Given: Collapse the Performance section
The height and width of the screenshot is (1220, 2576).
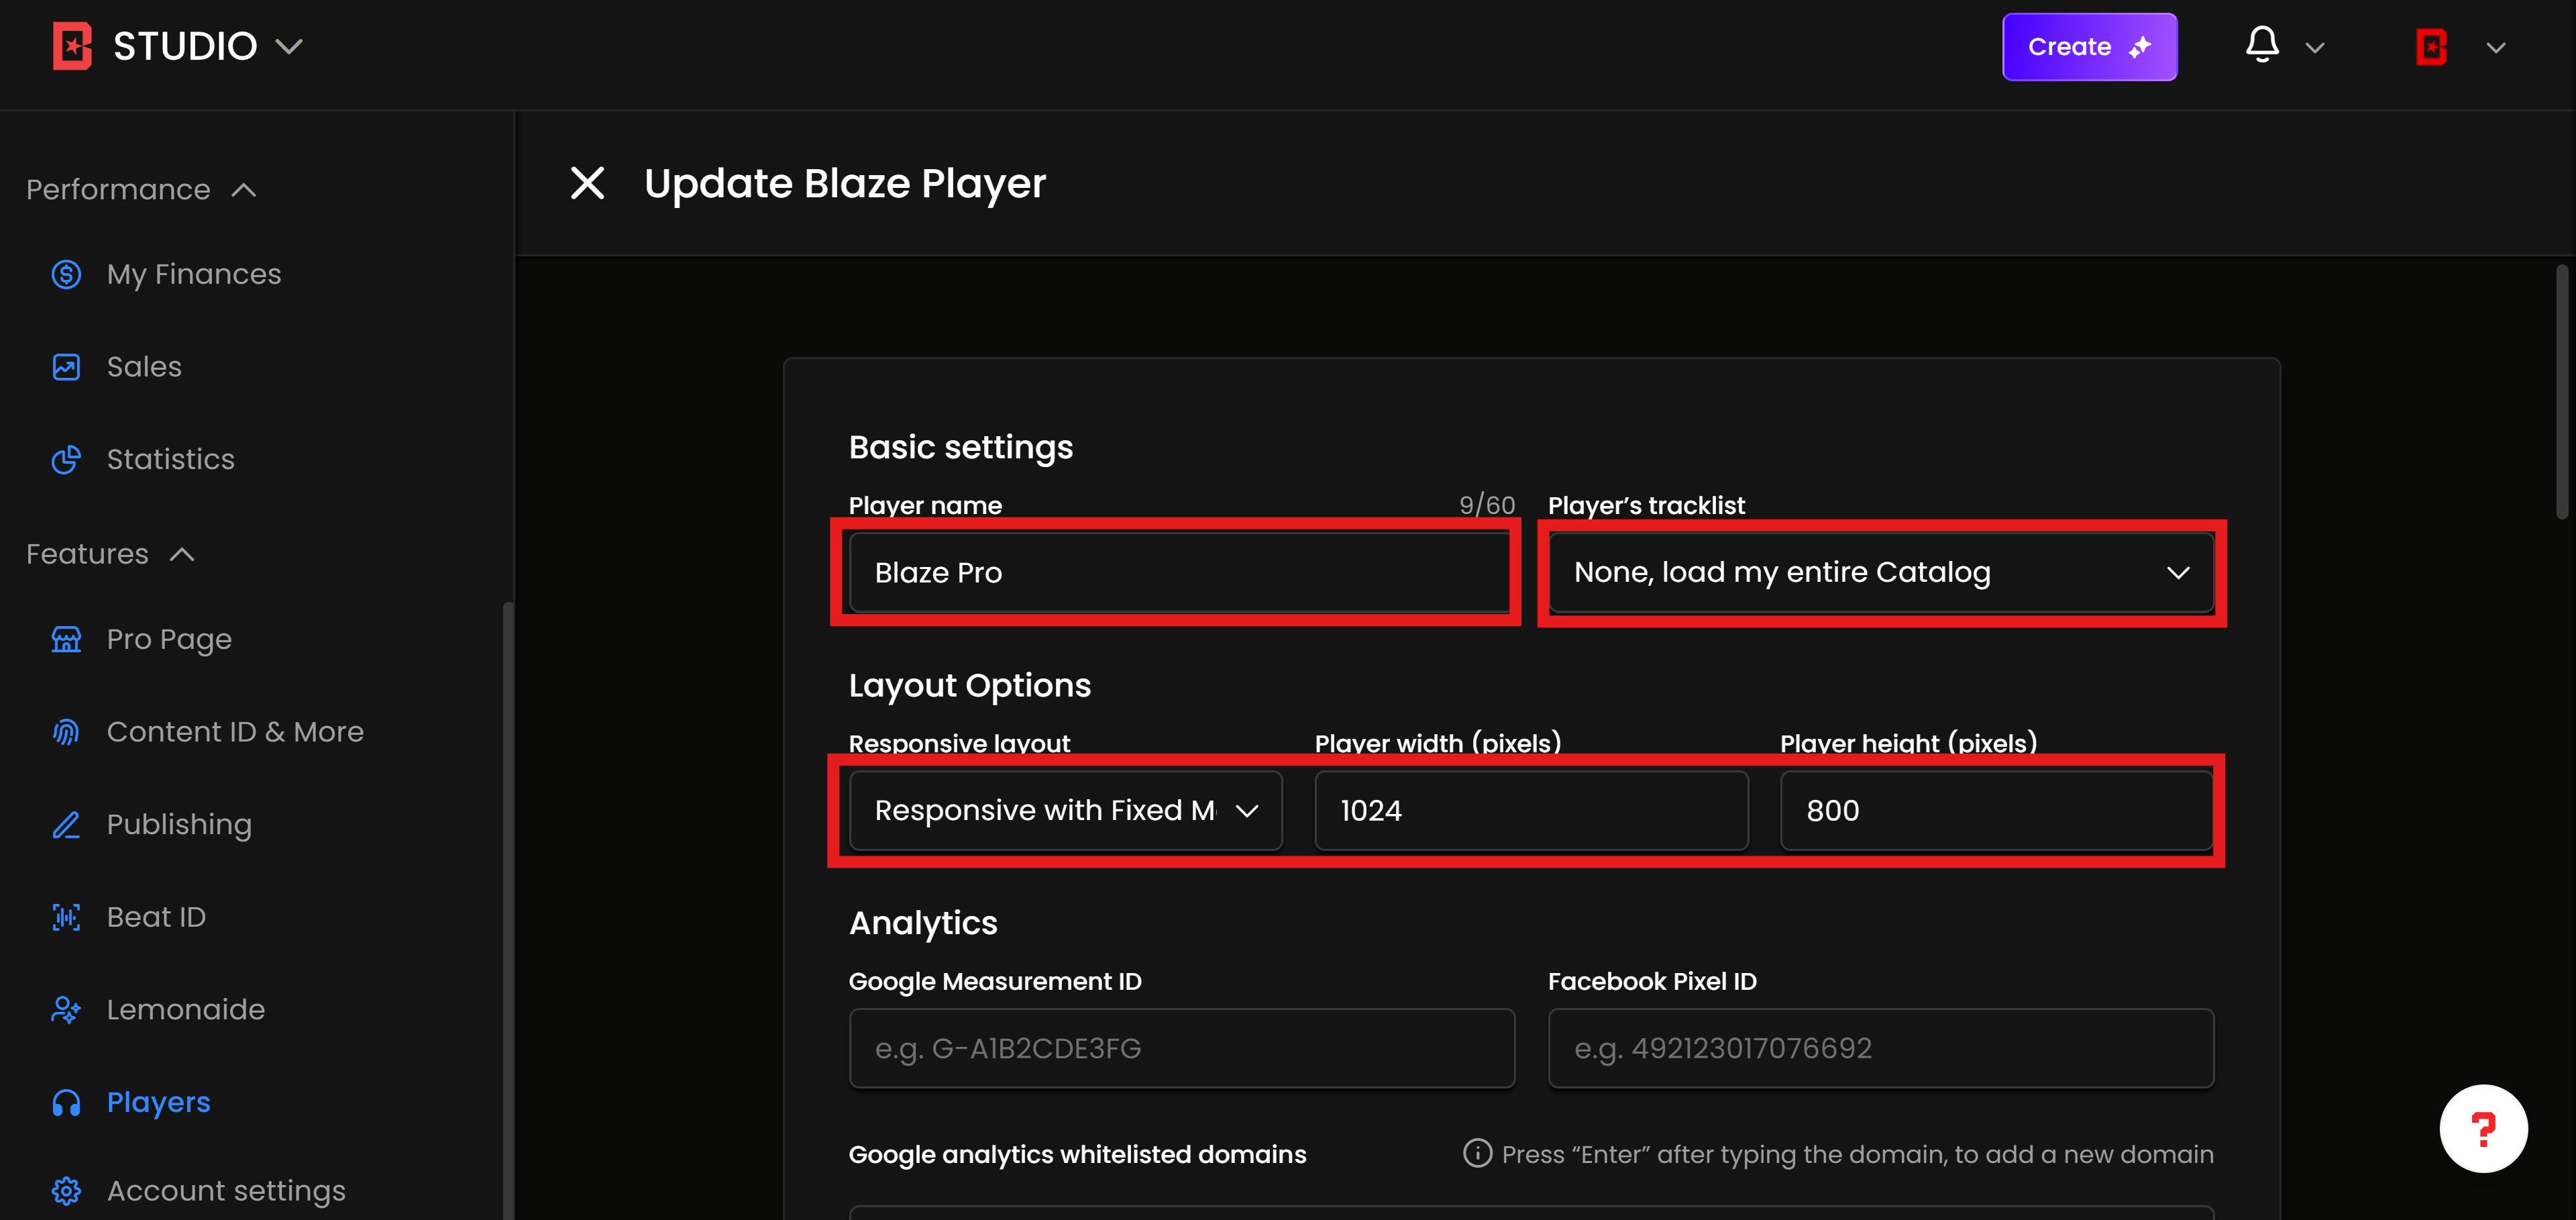Looking at the screenshot, I should 244,190.
